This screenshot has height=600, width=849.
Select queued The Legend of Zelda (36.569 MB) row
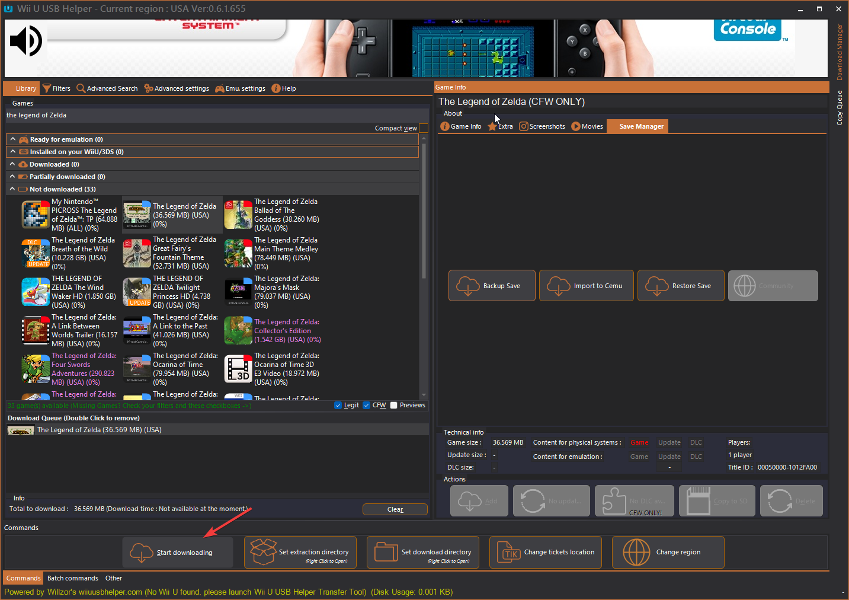(x=217, y=430)
